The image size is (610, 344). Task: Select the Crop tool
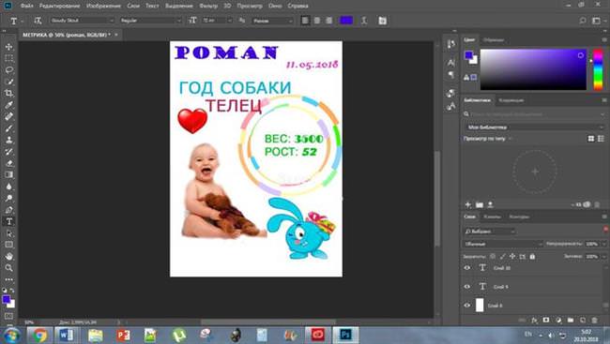point(9,94)
